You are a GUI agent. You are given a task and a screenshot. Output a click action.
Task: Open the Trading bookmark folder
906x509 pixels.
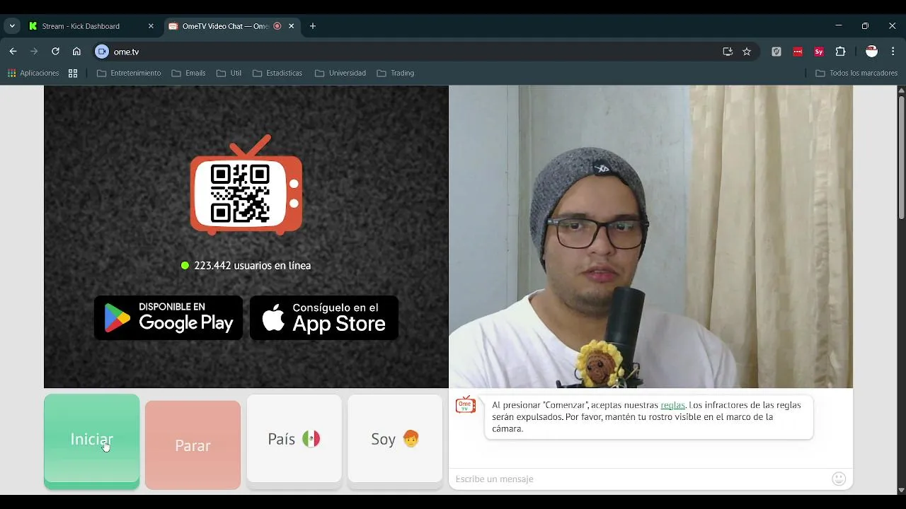point(396,73)
